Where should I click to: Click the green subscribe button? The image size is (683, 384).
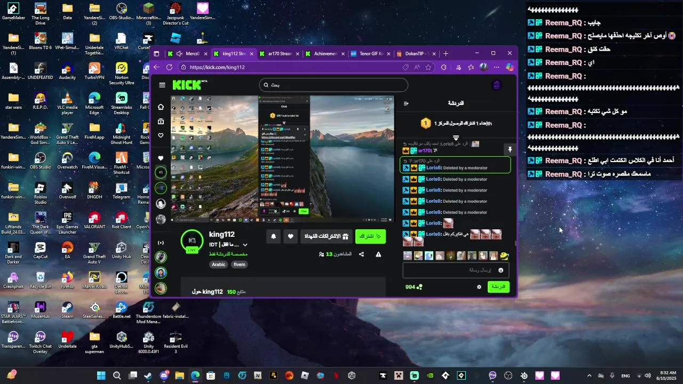tap(370, 236)
